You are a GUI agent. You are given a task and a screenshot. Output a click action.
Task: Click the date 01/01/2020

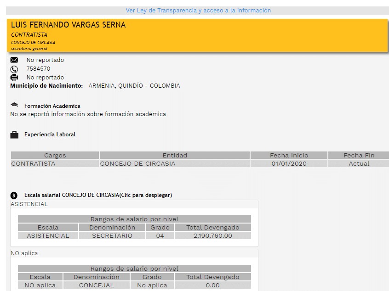click(x=289, y=163)
